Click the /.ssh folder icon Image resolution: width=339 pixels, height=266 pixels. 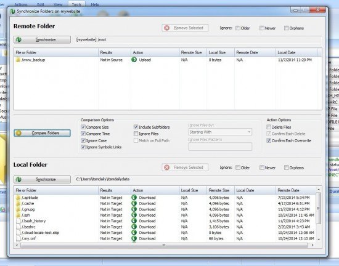[18, 215]
